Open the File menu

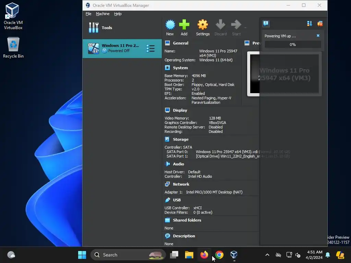(x=88, y=14)
